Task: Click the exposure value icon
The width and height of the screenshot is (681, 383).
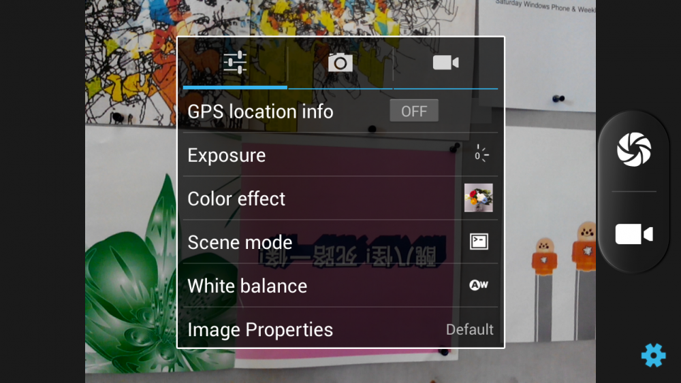Action: (x=480, y=154)
